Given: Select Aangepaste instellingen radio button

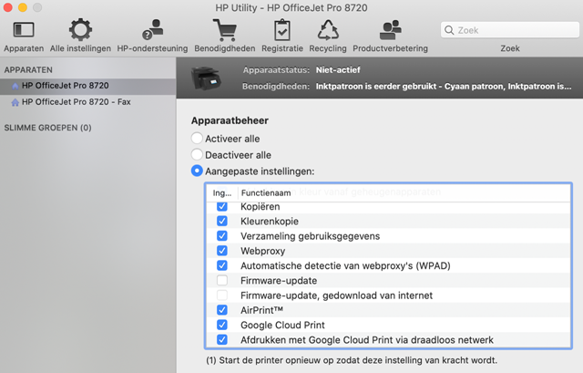Looking at the screenshot, I should point(197,171).
